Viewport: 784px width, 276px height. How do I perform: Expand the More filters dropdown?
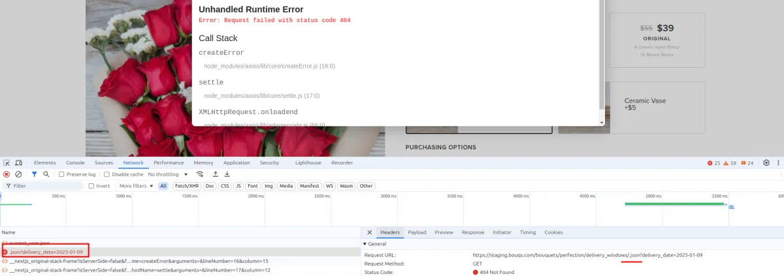[x=136, y=186]
